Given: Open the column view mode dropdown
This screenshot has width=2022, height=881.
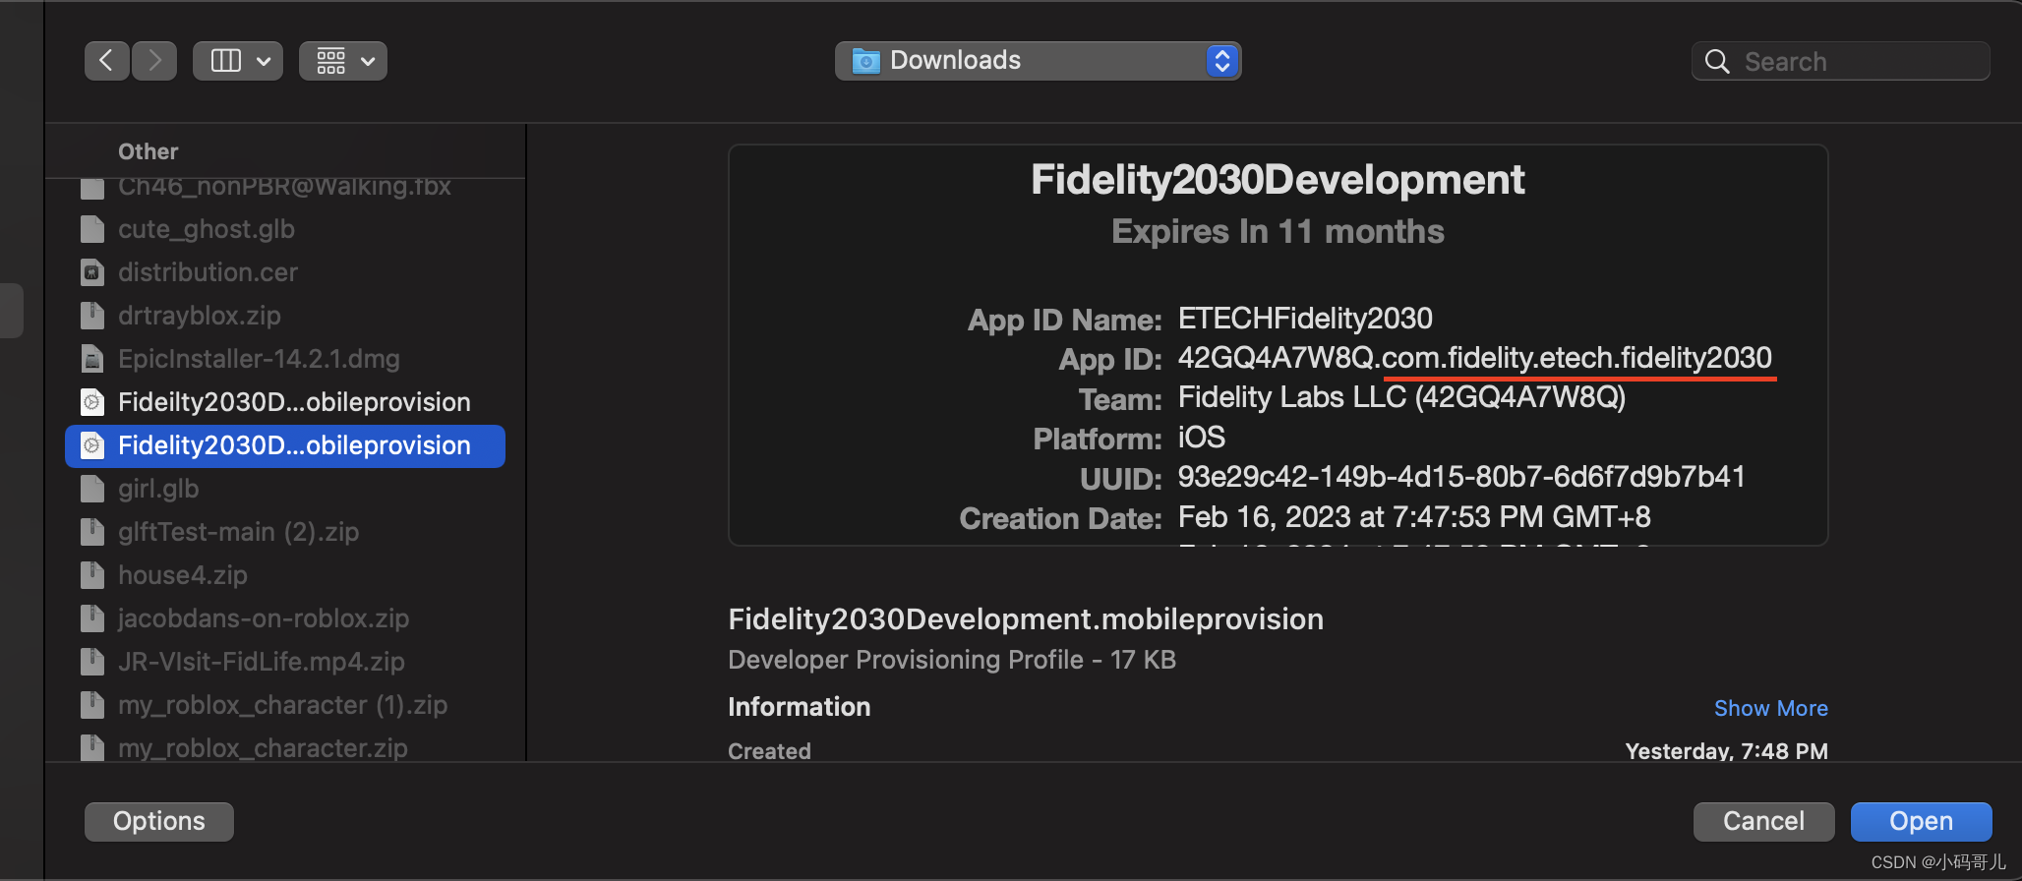Looking at the screenshot, I should point(238,61).
